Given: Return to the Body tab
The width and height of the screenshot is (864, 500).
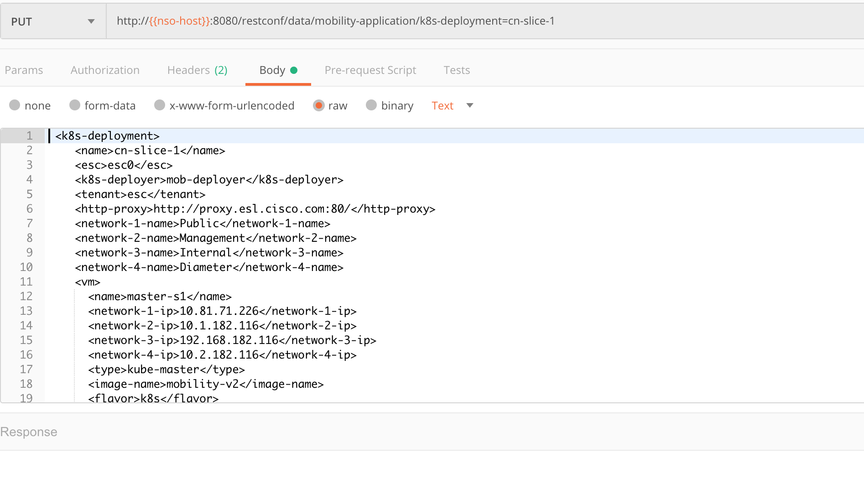Looking at the screenshot, I should point(272,70).
